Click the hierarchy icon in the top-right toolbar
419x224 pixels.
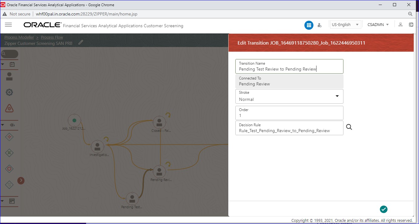click(400, 24)
